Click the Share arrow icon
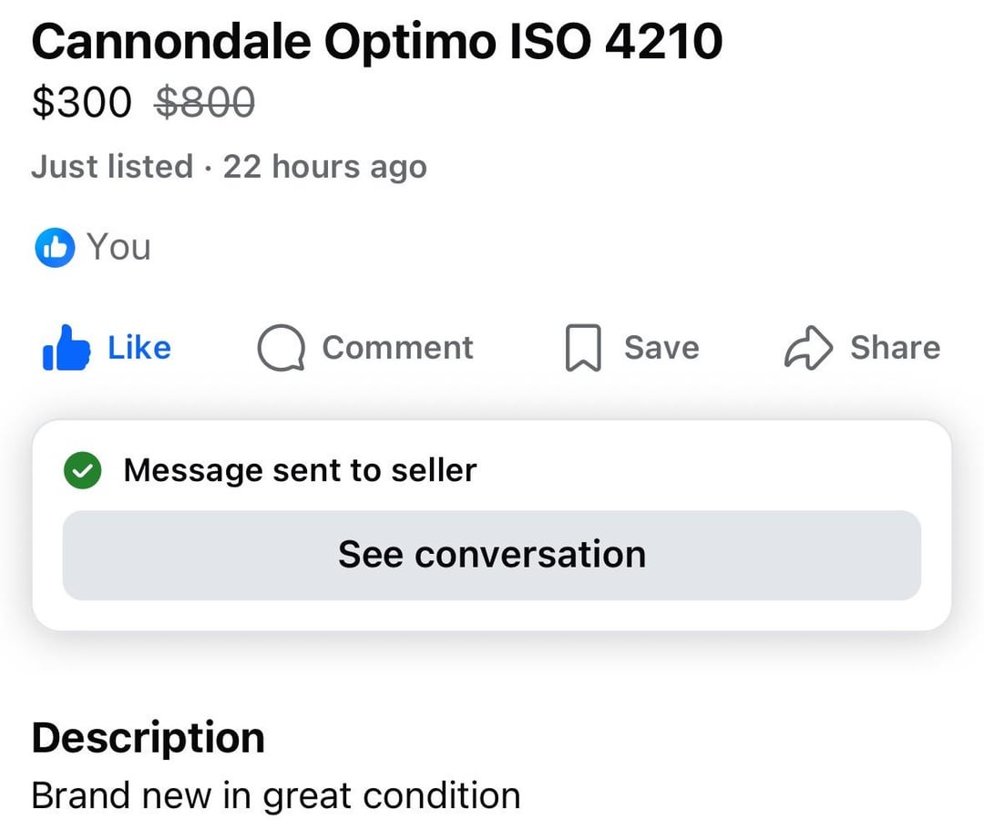 tap(808, 349)
